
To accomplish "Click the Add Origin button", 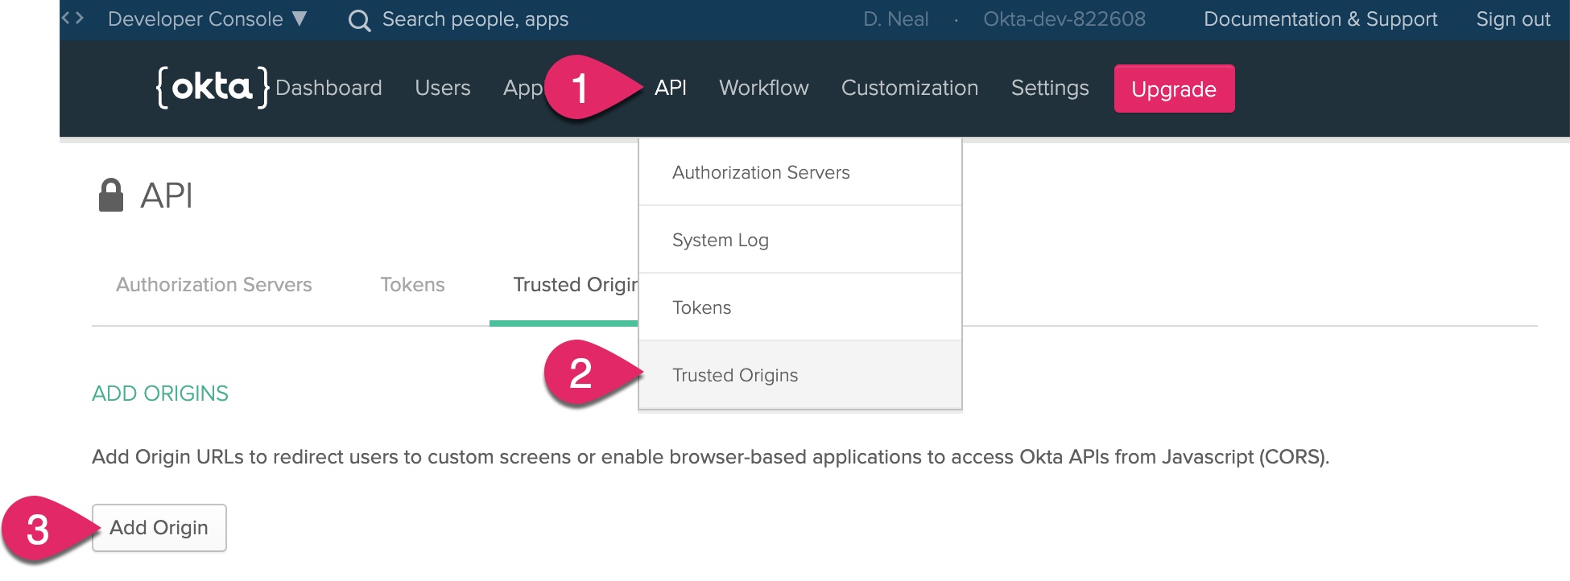I will tap(159, 528).
